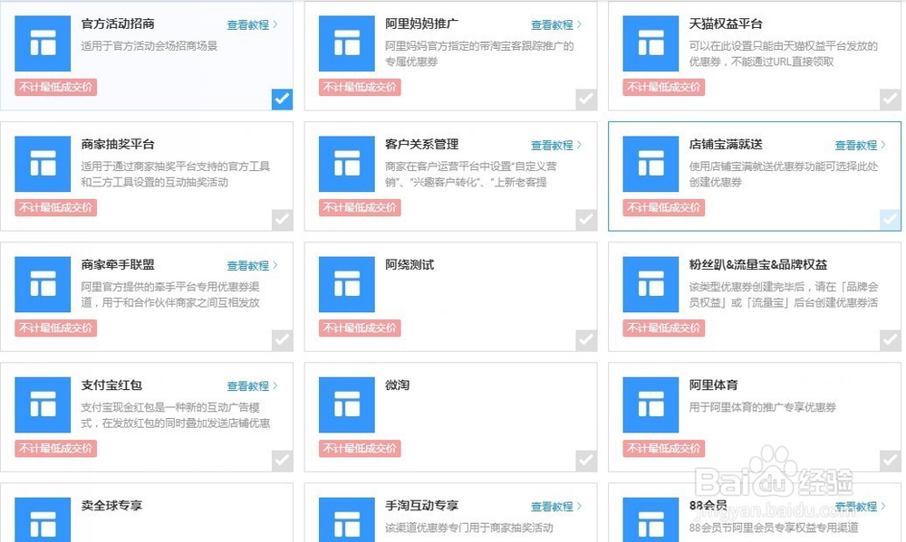
Task: Click 不计最低成交价 tag on 天猫权益平台
Action: coord(663,87)
